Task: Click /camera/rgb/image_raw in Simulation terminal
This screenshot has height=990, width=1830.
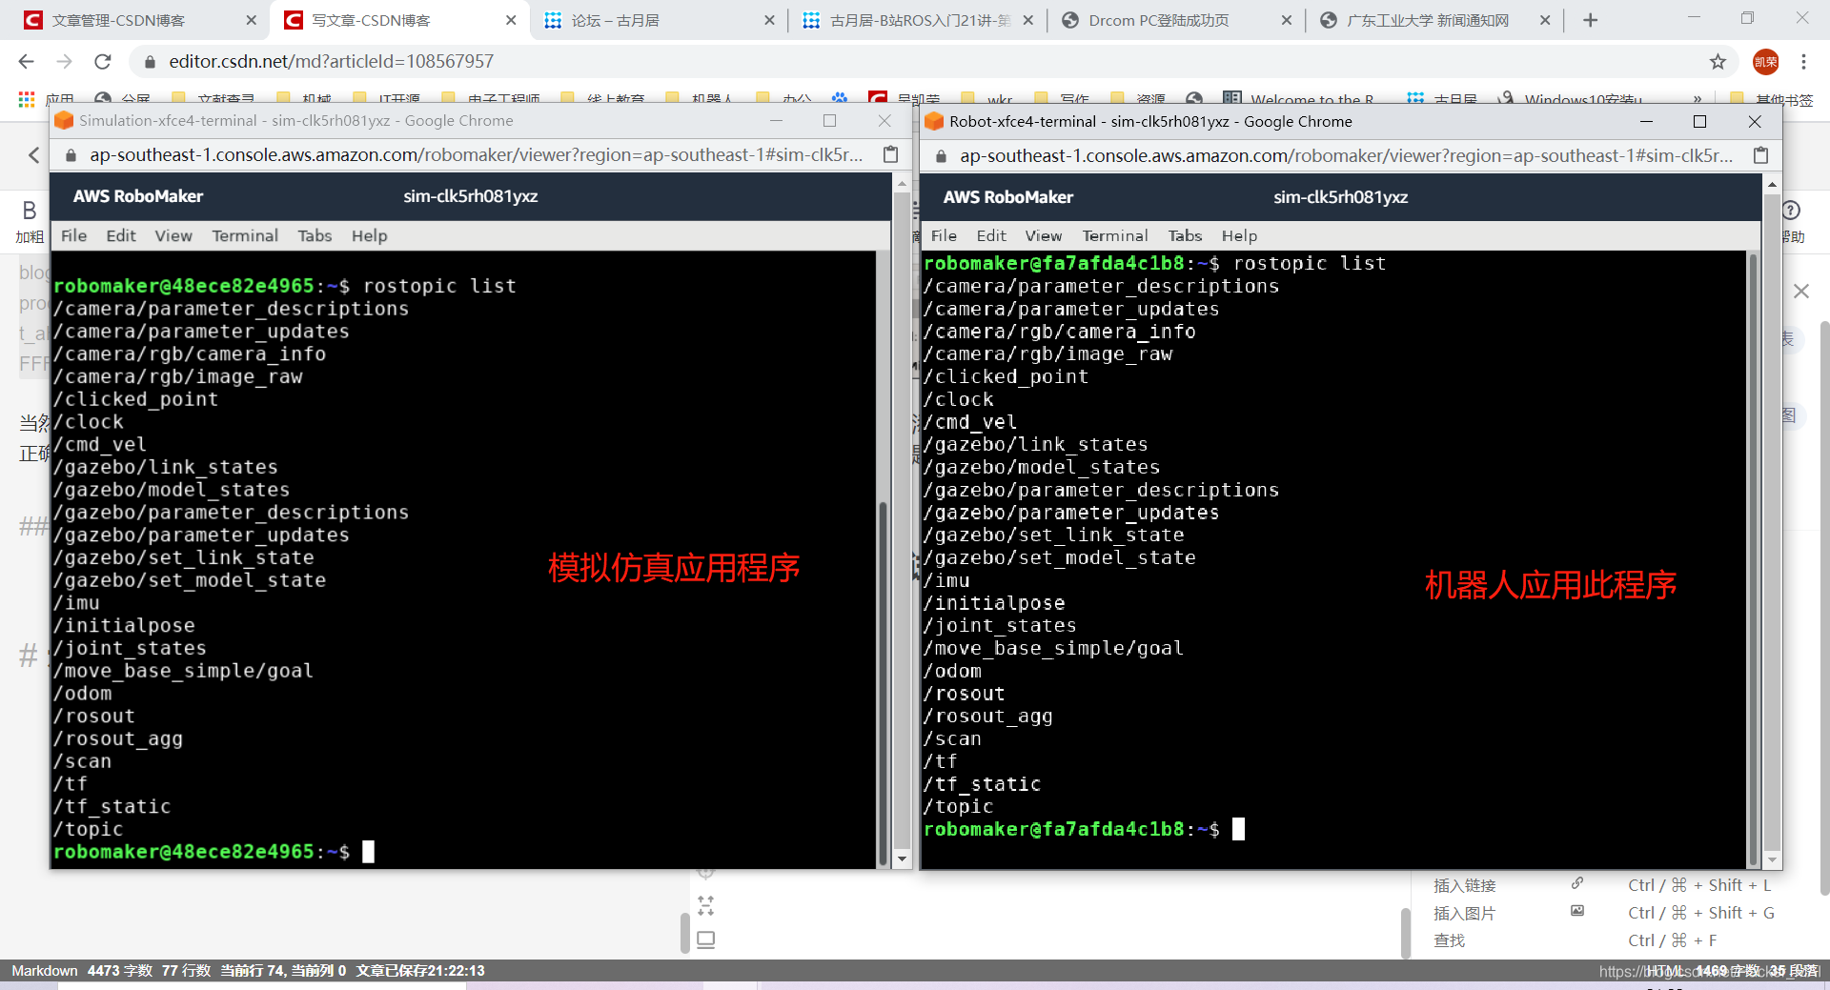Action: 178,376
